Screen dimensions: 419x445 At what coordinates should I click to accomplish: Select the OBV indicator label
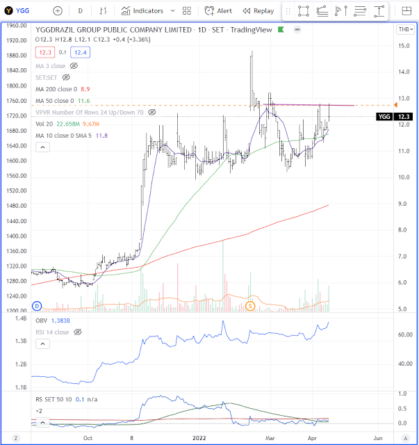click(x=42, y=321)
